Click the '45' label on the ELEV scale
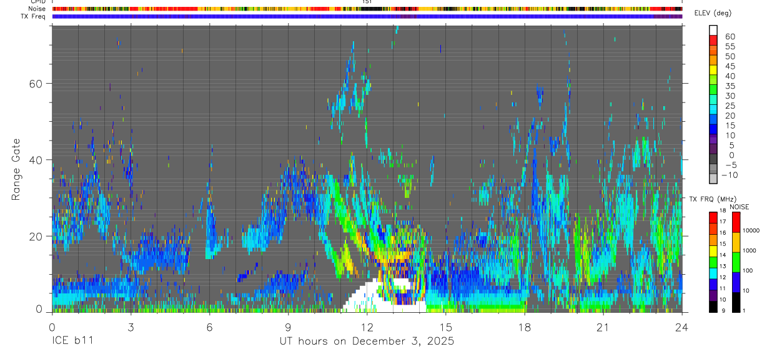The image size is (767, 354). coord(729,66)
